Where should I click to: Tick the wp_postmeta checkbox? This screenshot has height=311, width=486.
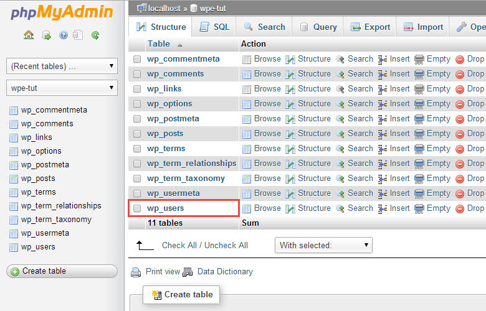click(x=137, y=119)
